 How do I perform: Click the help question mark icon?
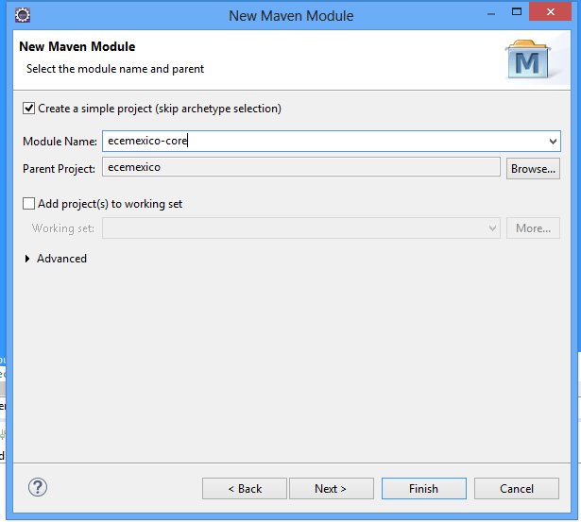point(38,487)
